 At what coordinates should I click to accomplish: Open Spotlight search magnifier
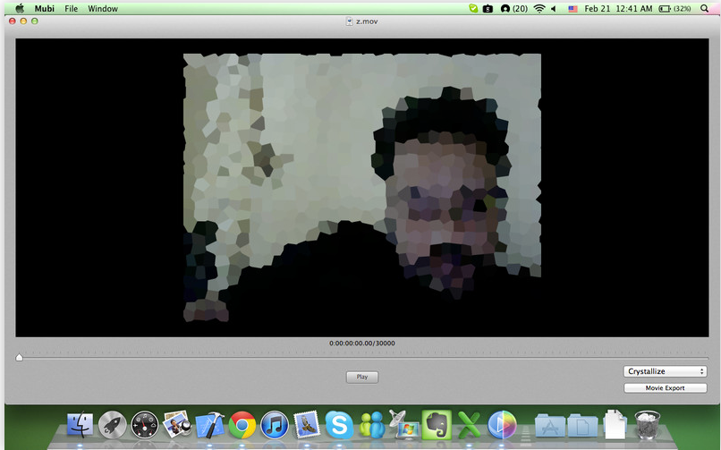(704, 9)
